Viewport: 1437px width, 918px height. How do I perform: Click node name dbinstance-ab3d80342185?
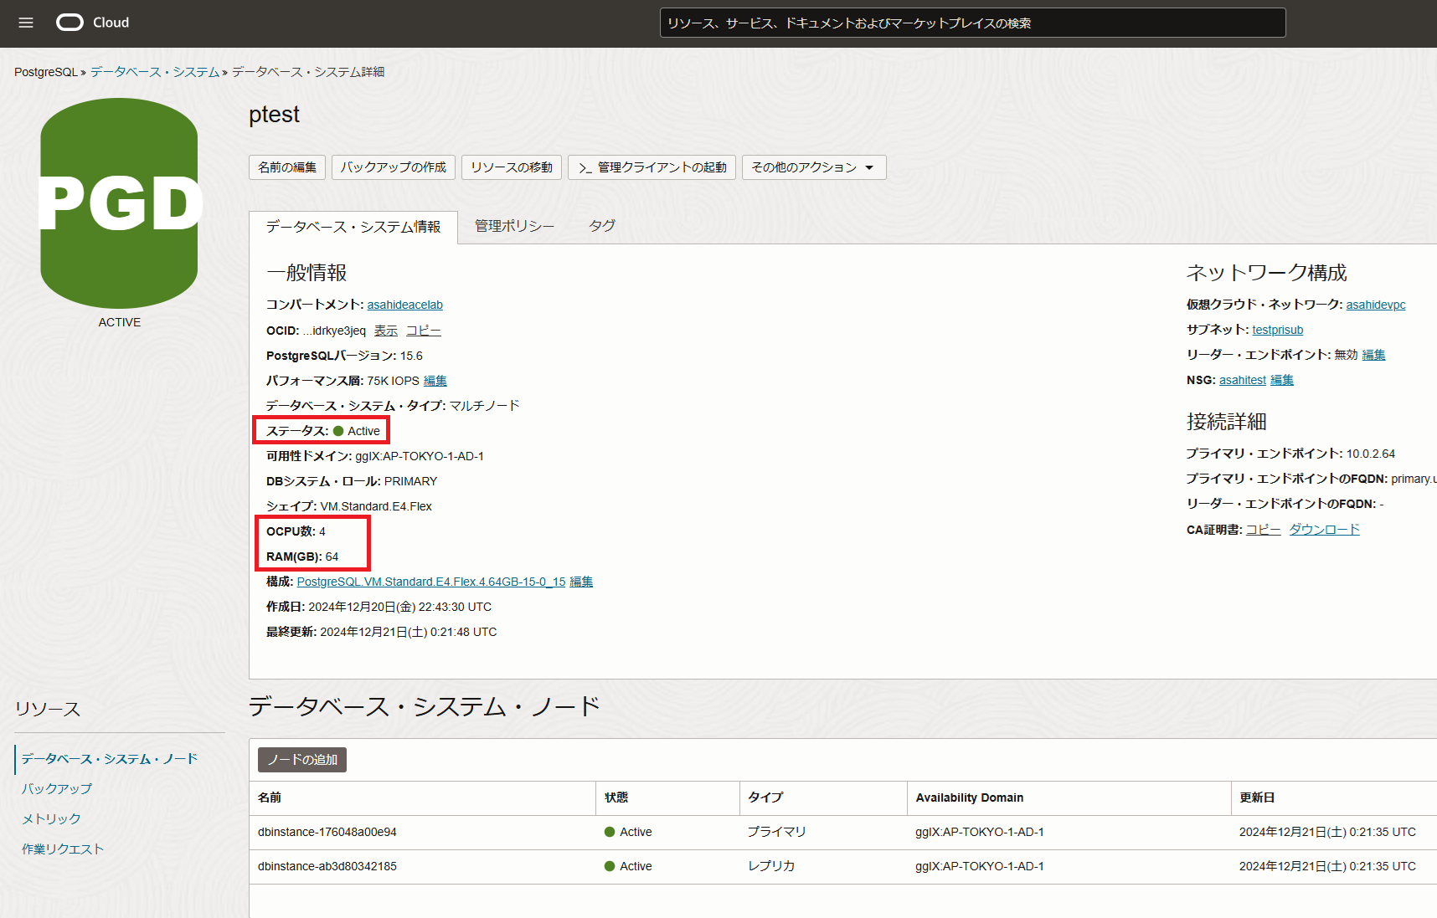[327, 866]
